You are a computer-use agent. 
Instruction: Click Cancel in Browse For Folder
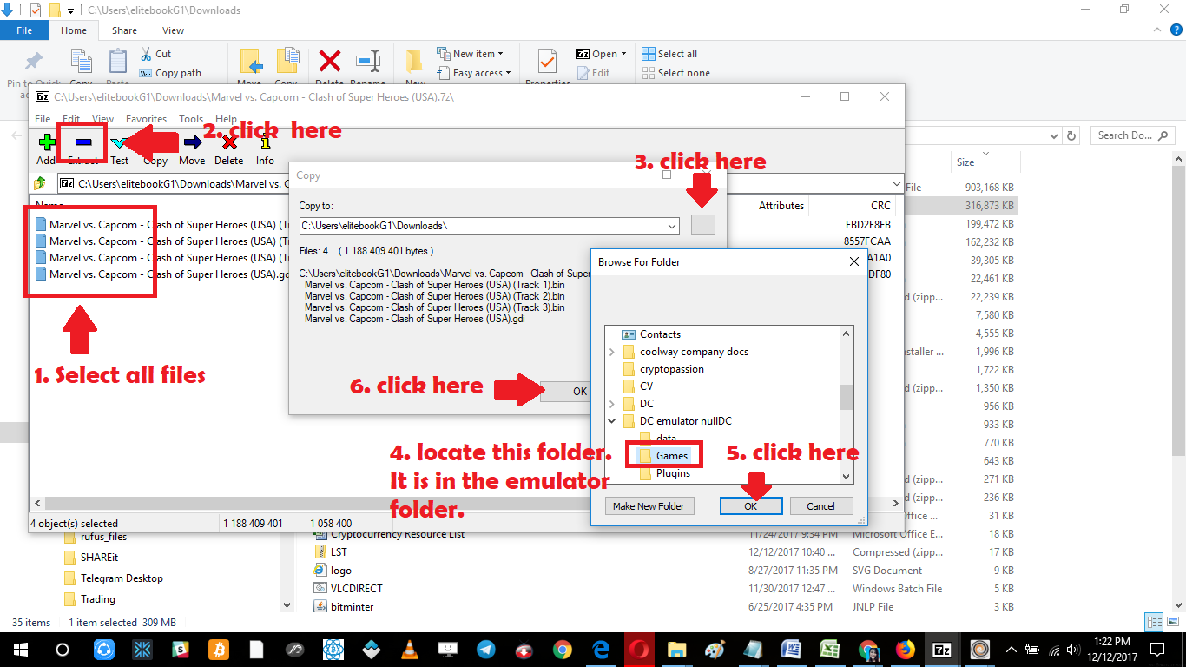[820, 505]
